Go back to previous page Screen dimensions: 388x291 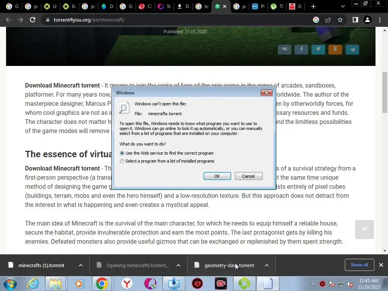[x=8, y=20]
